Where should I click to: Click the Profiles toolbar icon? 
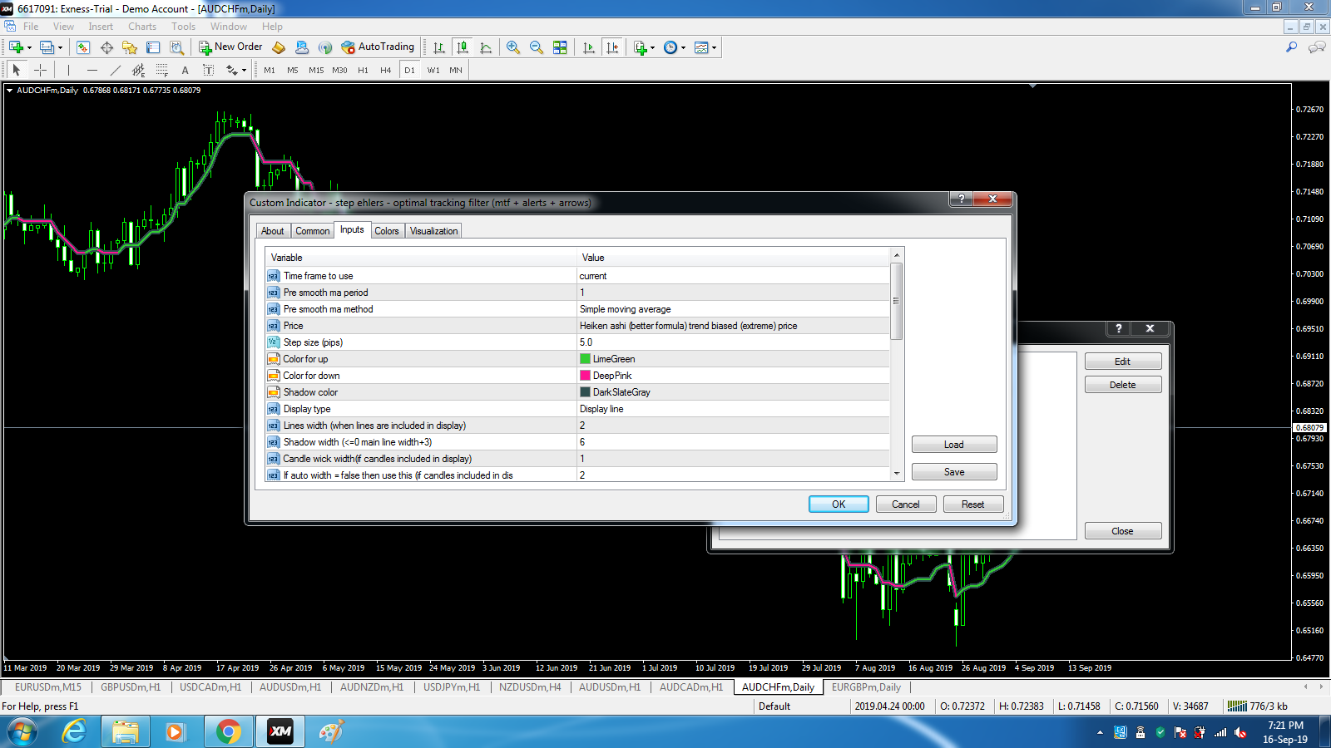click(x=47, y=47)
